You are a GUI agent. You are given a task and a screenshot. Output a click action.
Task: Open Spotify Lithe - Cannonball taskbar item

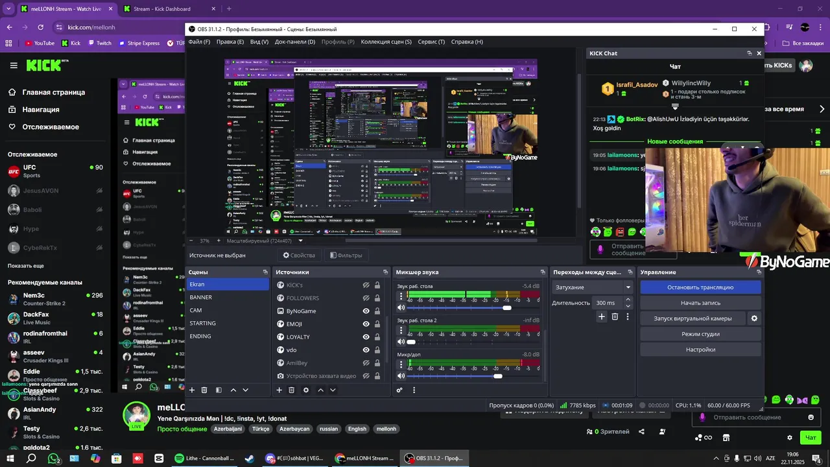(206, 458)
